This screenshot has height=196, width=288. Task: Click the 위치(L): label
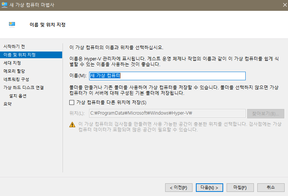click(77, 113)
